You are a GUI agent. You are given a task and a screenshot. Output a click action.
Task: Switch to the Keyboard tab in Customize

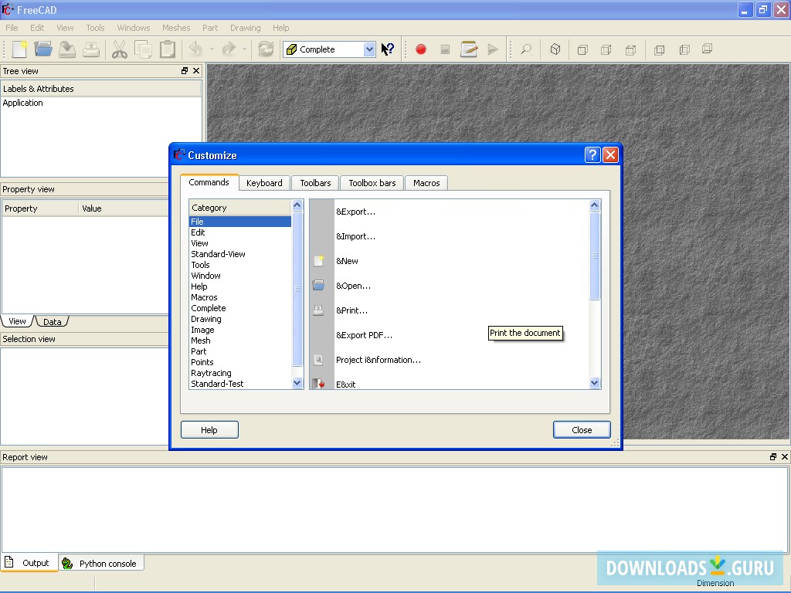(x=264, y=183)
